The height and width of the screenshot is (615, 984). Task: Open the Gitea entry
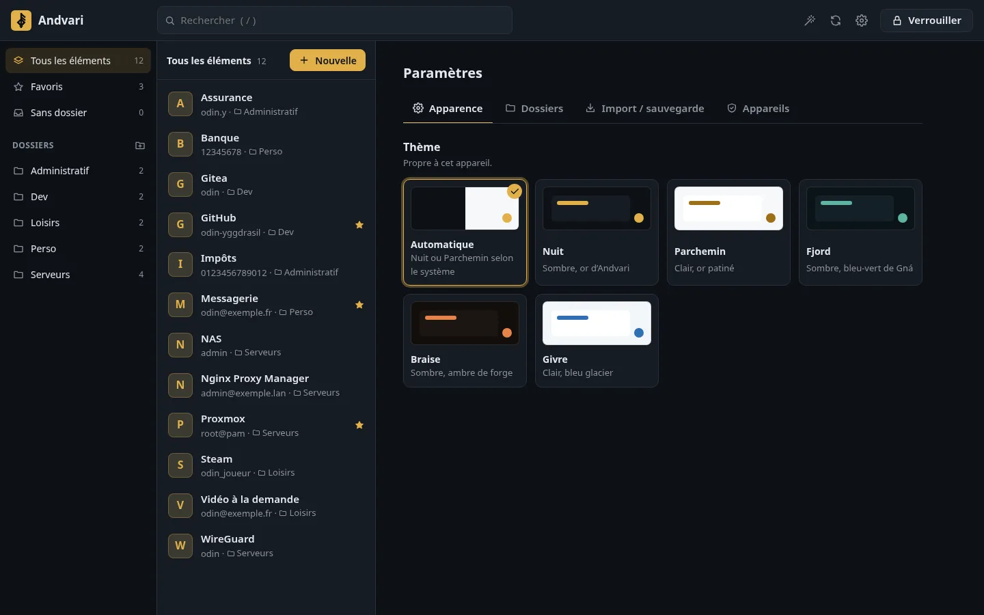[266, 184]
